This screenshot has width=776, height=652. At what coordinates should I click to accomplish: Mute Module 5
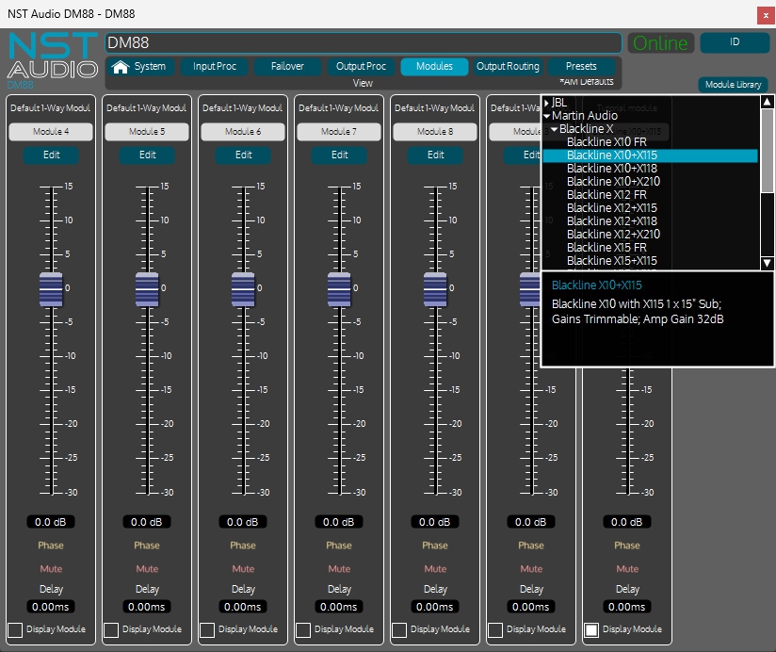coord(147,569)
